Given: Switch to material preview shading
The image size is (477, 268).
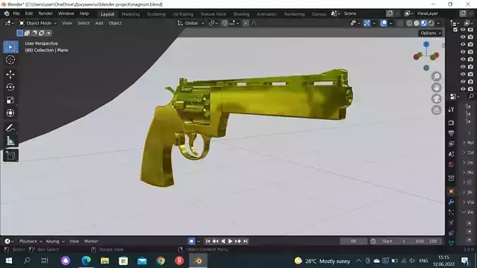Looking at the screenshot, I should click(x=424, y=23).
